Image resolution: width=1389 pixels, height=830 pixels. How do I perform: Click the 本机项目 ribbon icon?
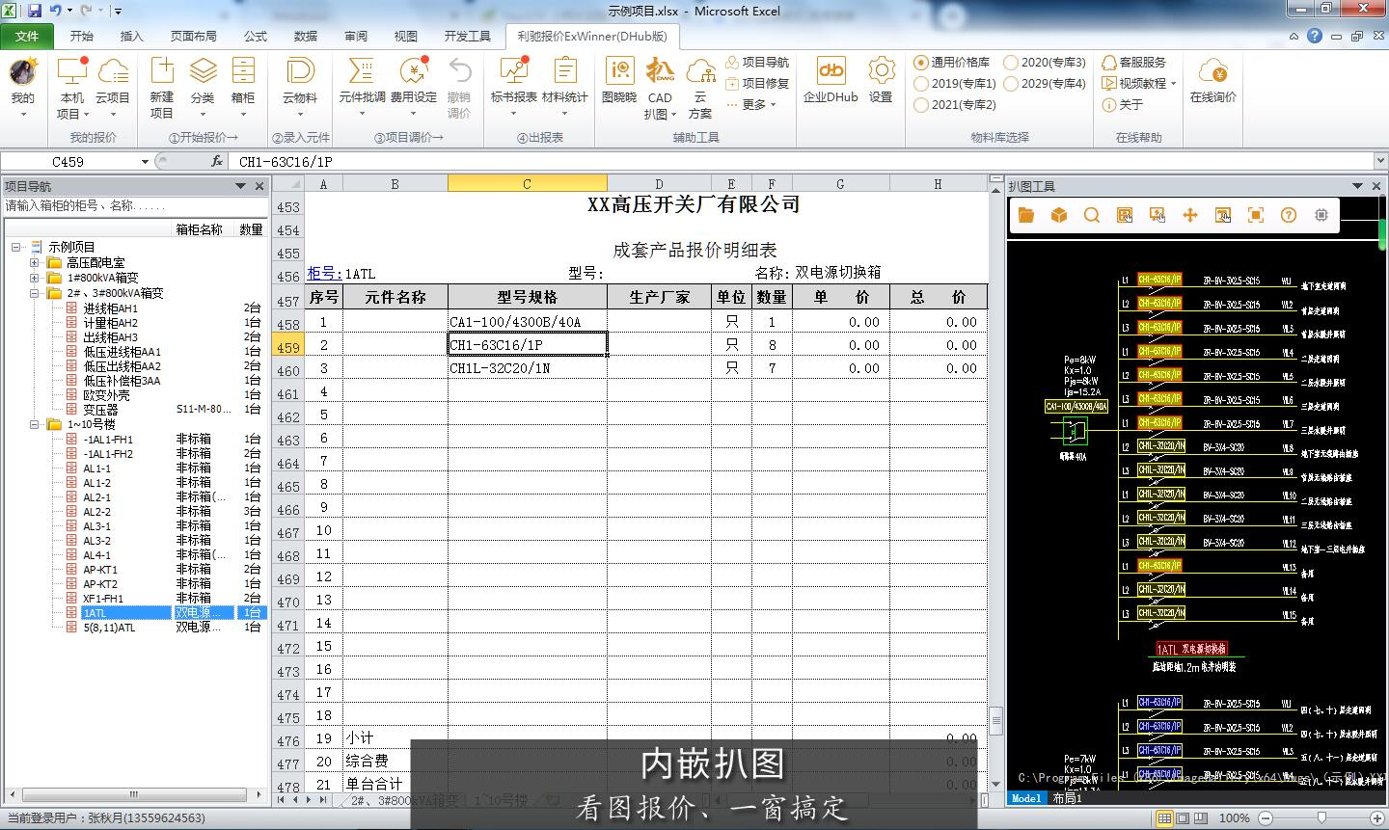[72, 87]
